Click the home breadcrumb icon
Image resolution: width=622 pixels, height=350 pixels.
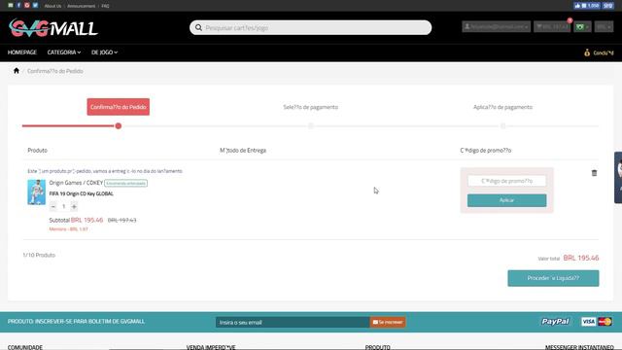17,71
